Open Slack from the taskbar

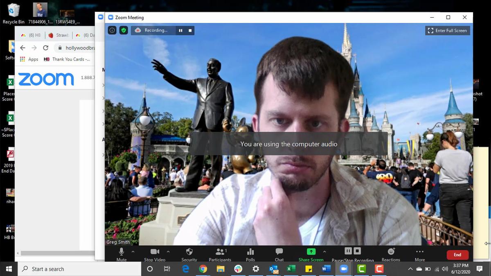pos(238,269)
